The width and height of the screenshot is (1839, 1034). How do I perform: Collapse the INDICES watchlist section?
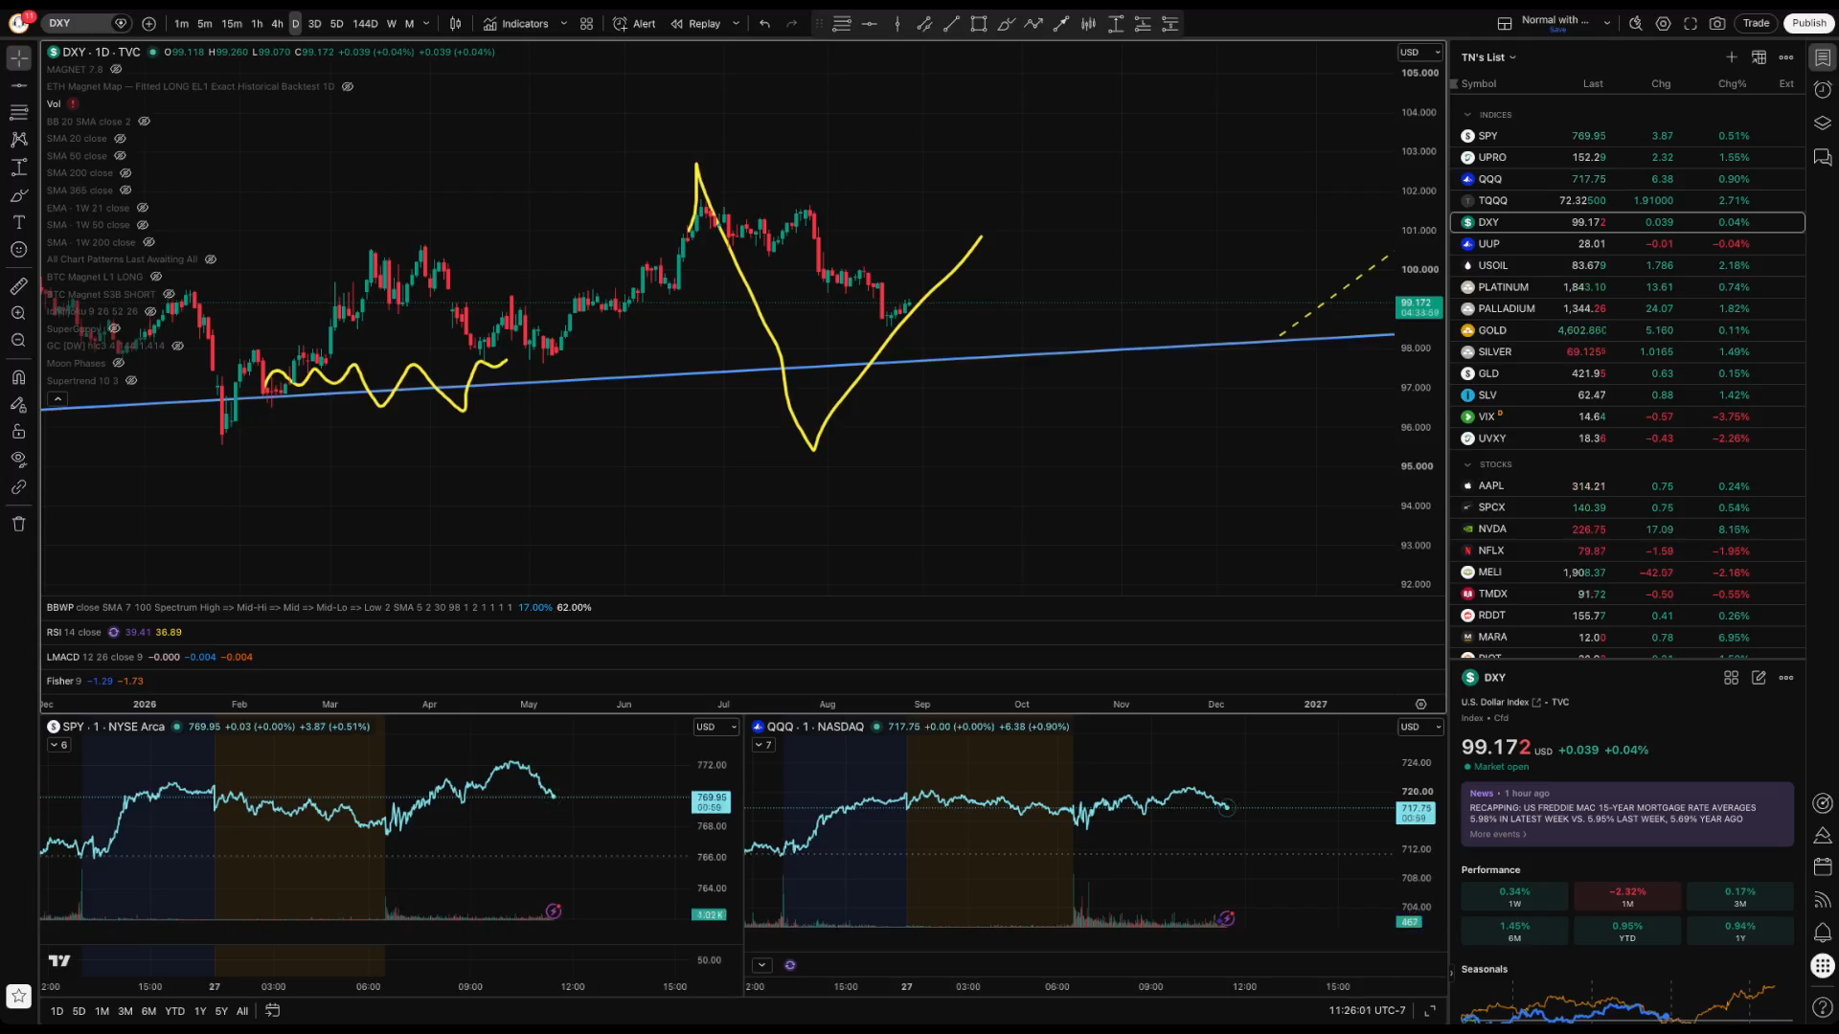click(x=1467, y=115)
